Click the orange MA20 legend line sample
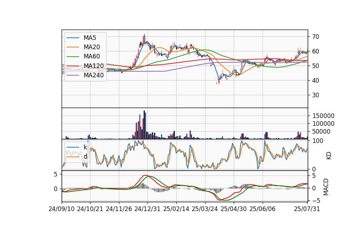 coord(73,47)
